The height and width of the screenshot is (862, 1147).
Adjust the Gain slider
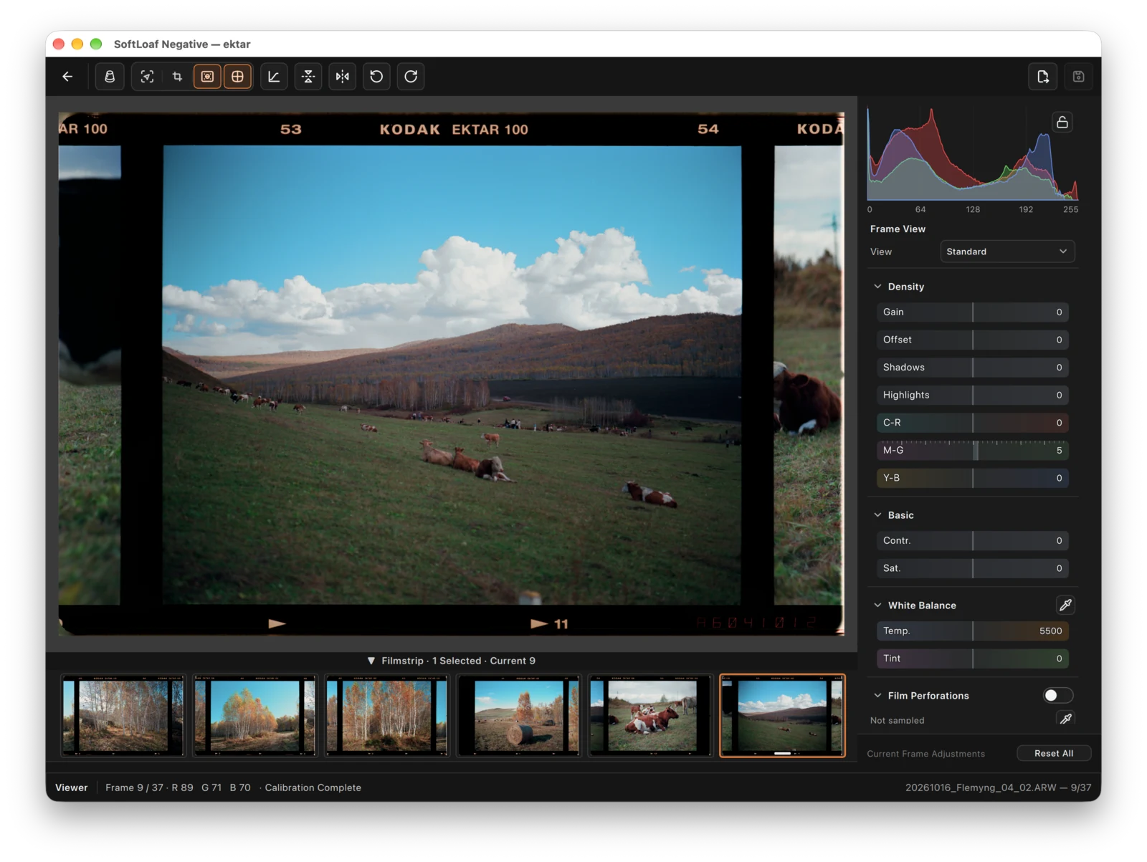pos(973,312)
